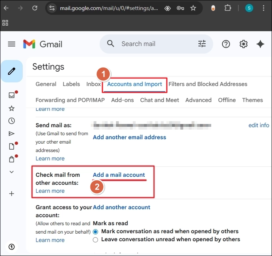This screenshot has height=256, width=272.
Task: Click edit info link
Action: (259, 125)
